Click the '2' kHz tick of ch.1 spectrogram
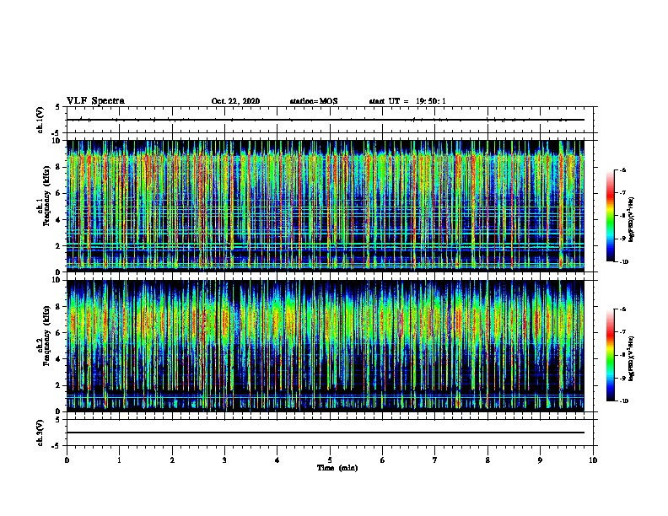The height and width of the screenshot is (516, 668). tap(58, 246)
